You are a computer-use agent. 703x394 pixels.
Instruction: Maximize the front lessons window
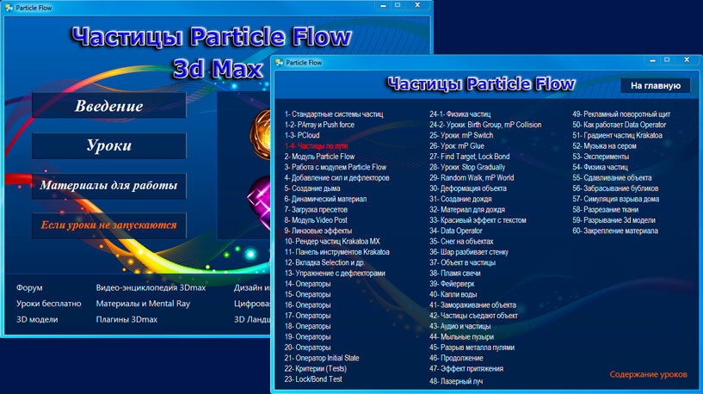[x=667, y=59]
